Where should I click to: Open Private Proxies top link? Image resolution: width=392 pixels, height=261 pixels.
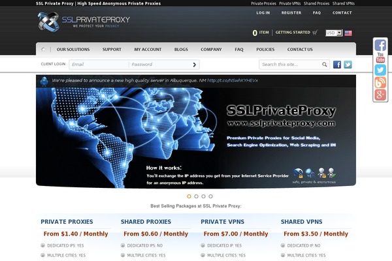tap(263, 3)
